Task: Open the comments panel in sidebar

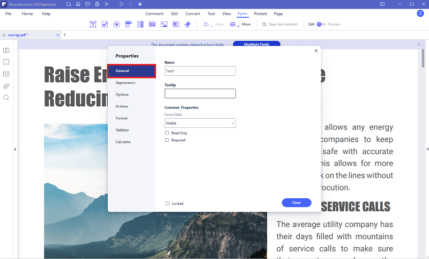Action: [x=6, y=74]
